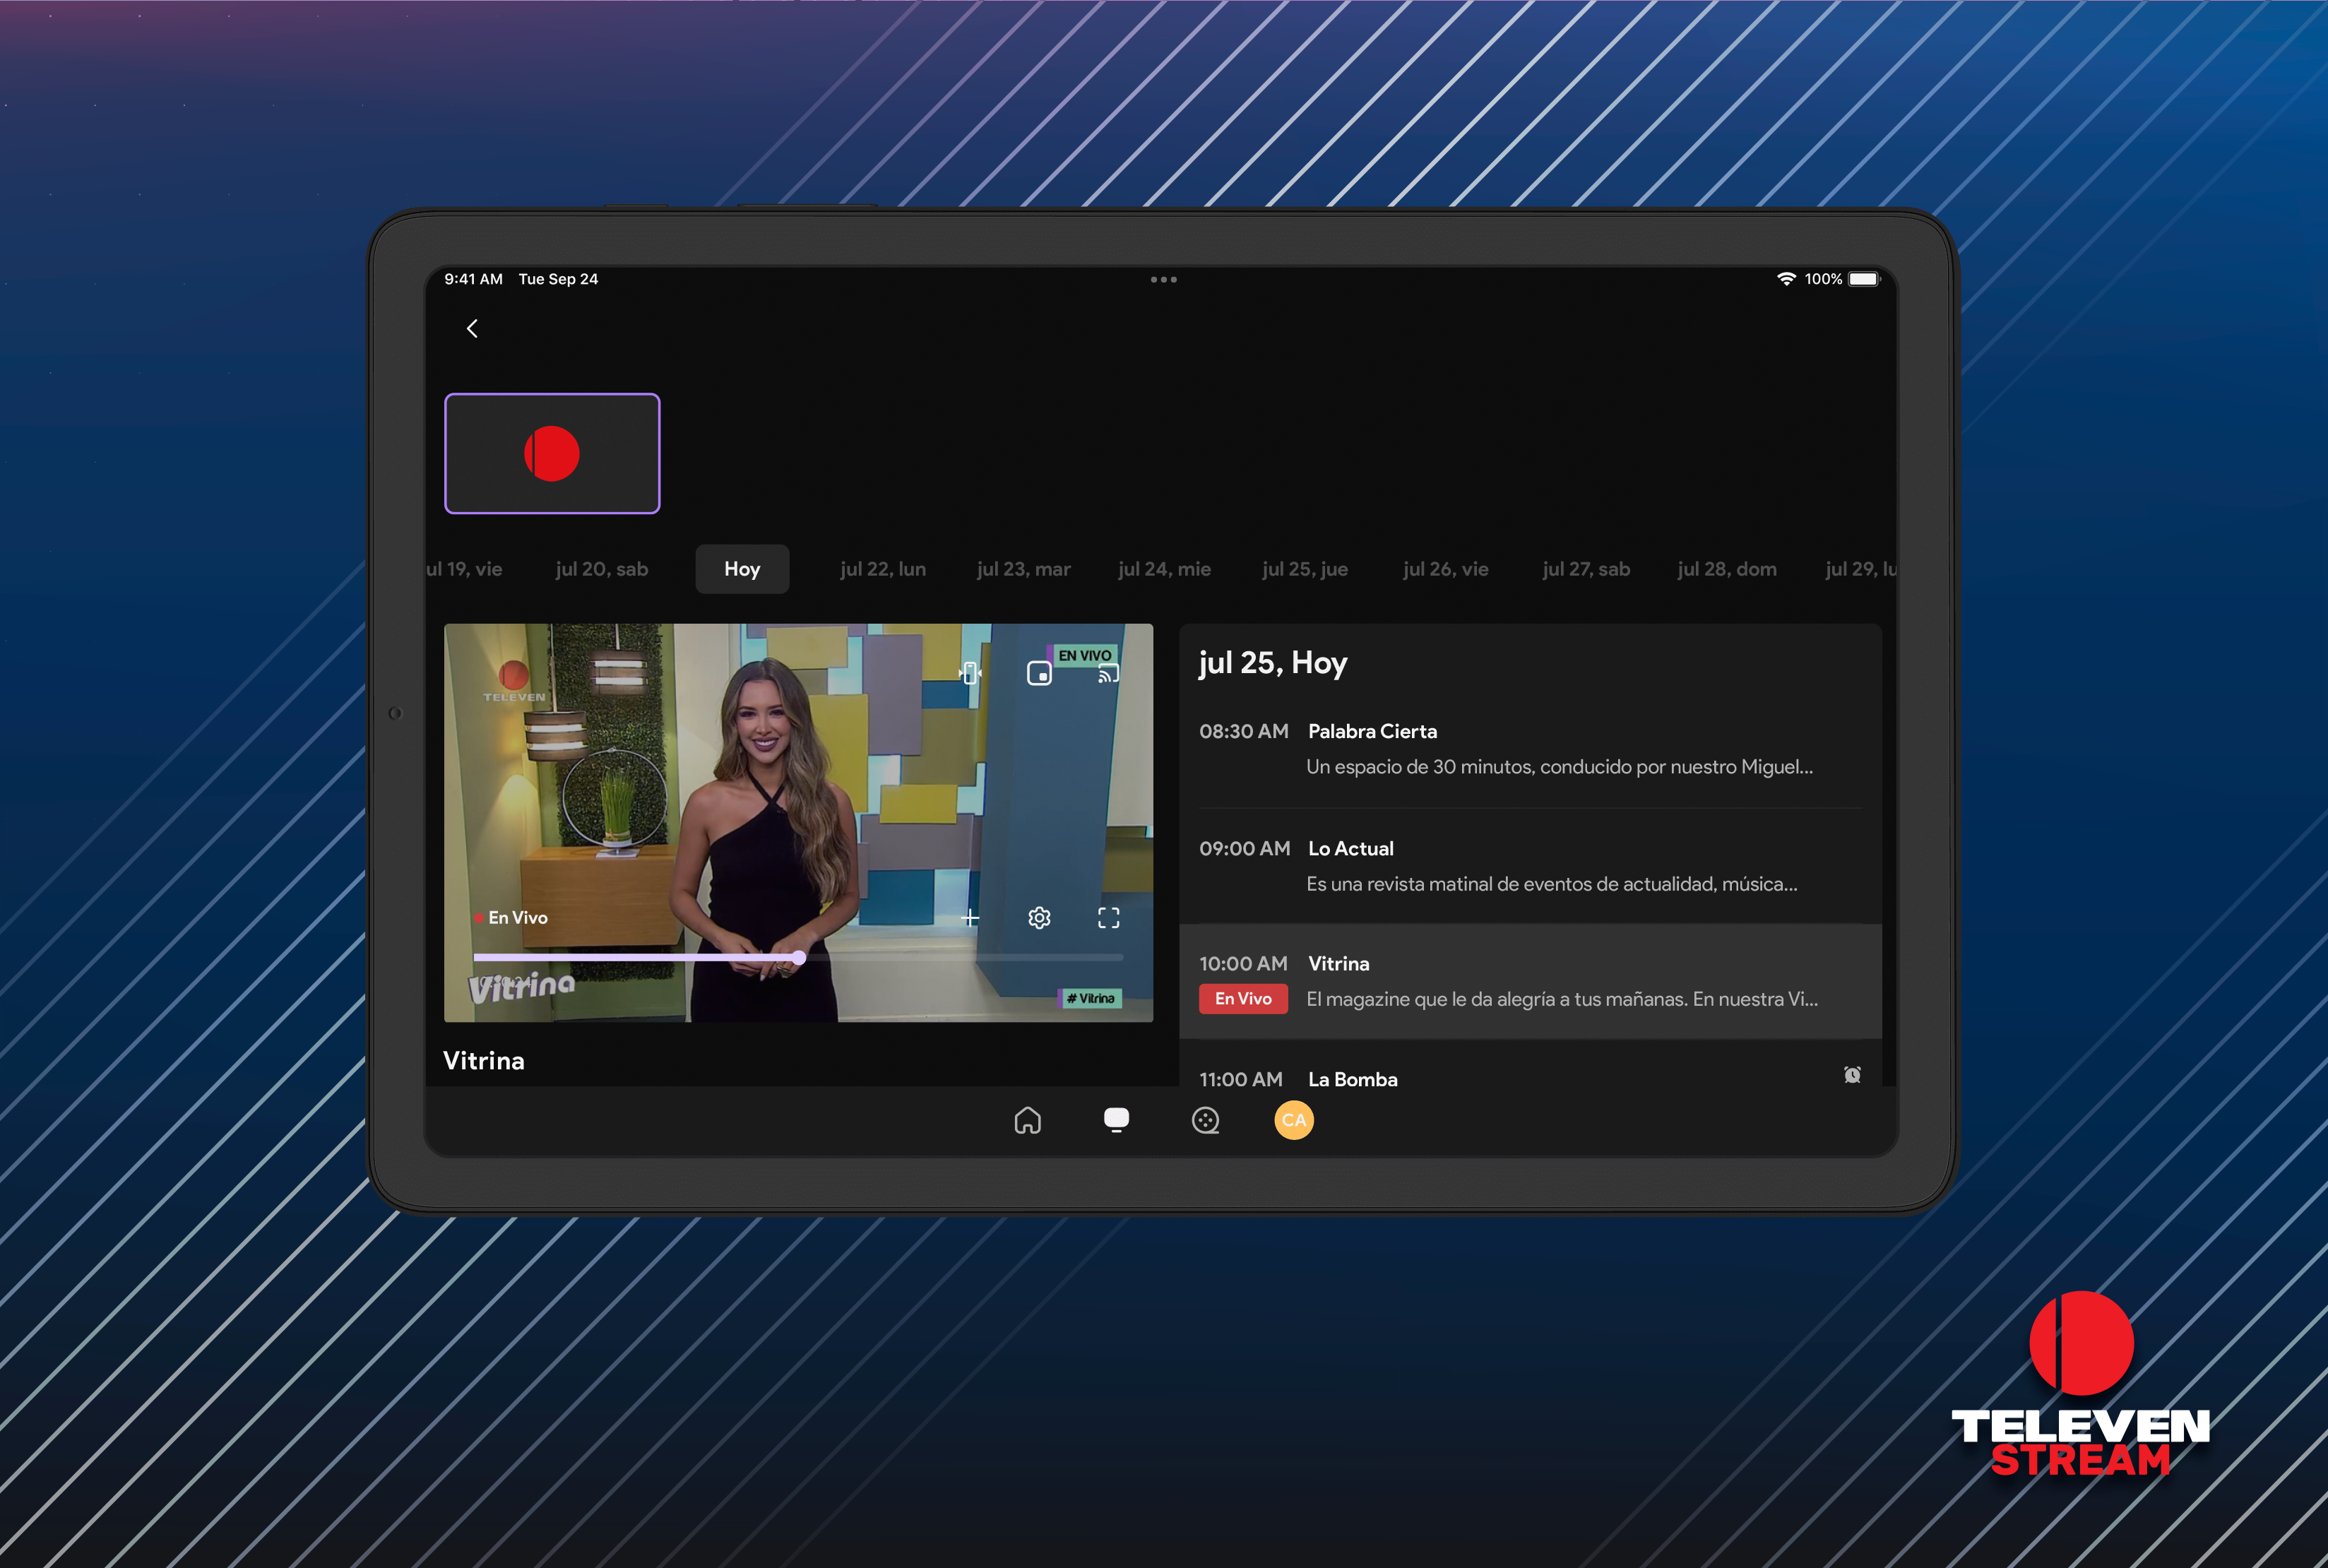Click the Palabra Cierta description text
The height and width of the screenshot is (1568, 2328).
pos(1559,767)
